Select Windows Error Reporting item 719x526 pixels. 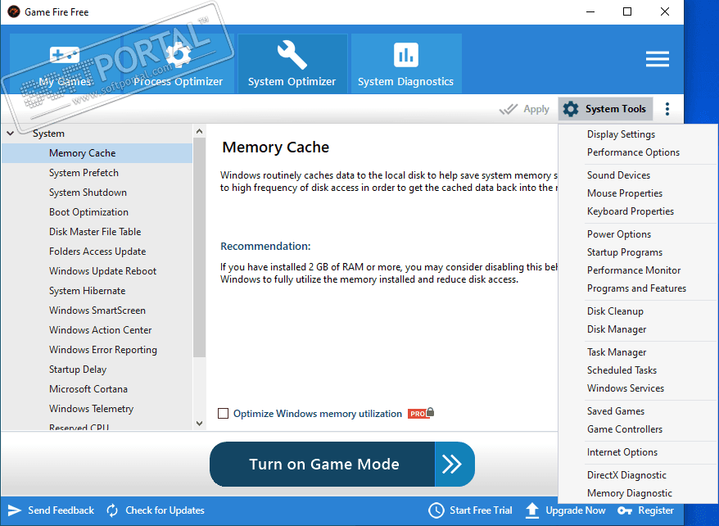(x=102, y=350)
